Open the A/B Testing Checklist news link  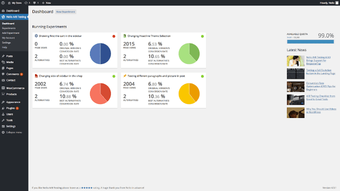pyautogui.click(x=320, y=97)
